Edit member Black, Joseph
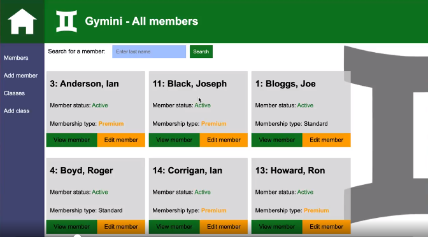Image resolution: width=428 pixels, height=237 pixels. 224,140
